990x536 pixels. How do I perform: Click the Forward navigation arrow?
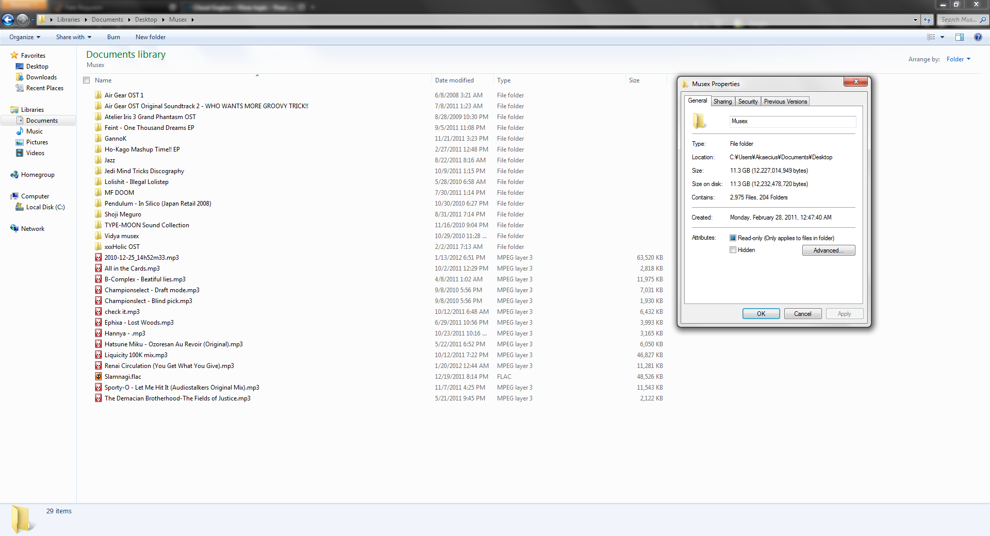tap(22, 20)
